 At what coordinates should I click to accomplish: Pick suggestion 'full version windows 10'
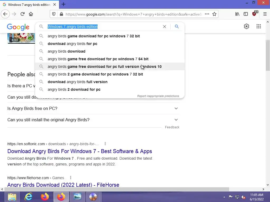pos(110,67)
